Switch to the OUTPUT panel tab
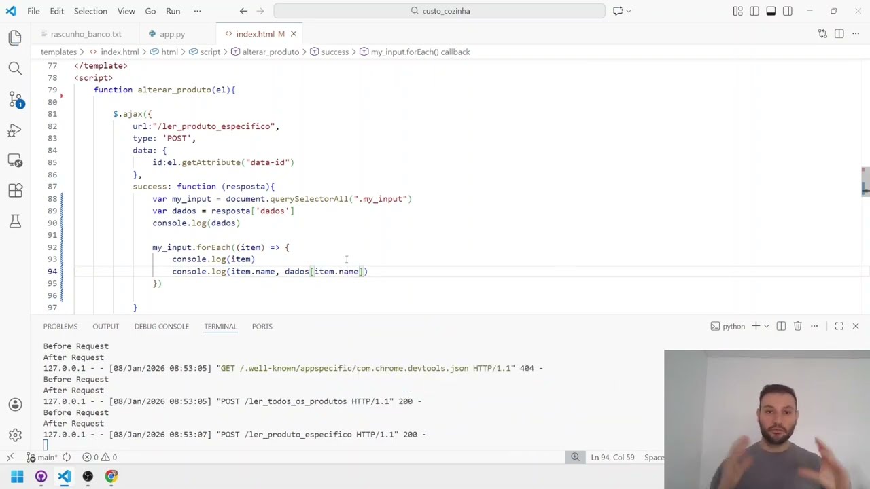 105,326
